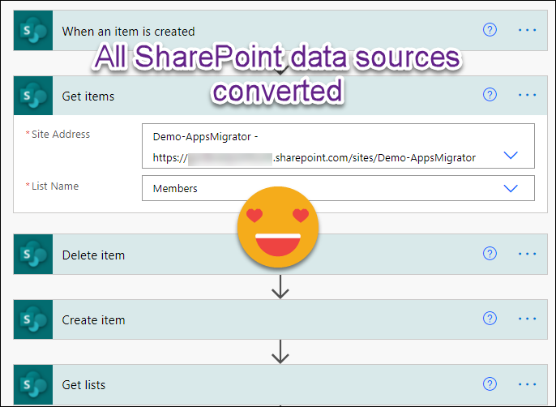This screenshot has height=407, width=556.
Task: Open ellipsis menu for 'Get items'
Action: coord(528,95)
